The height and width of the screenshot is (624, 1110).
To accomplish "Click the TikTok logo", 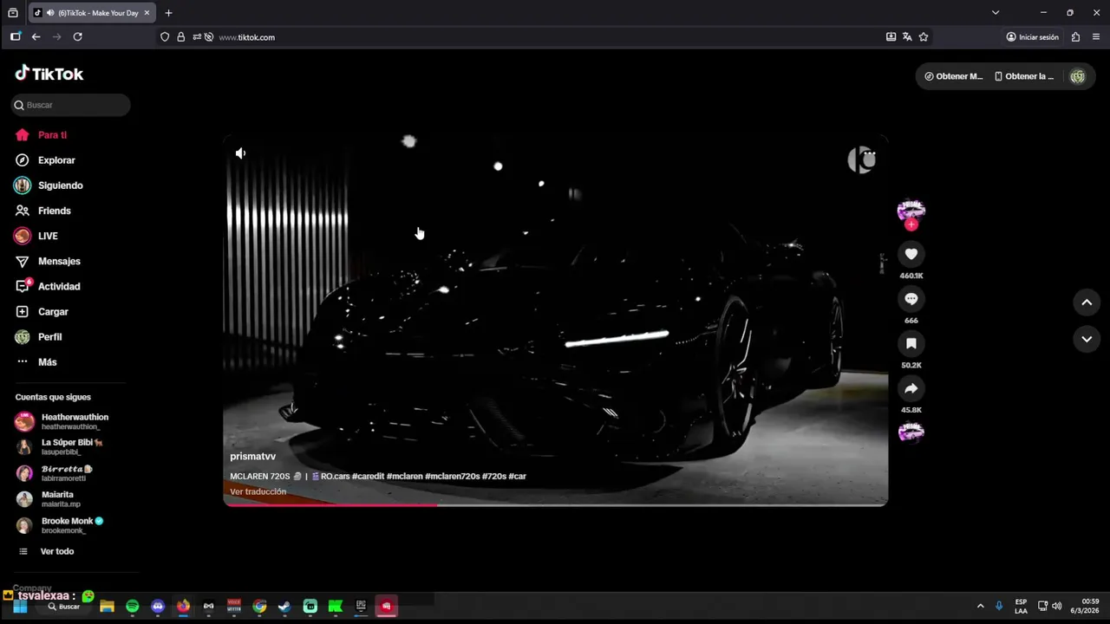I will pyautogui.click(x=49, y=74).
